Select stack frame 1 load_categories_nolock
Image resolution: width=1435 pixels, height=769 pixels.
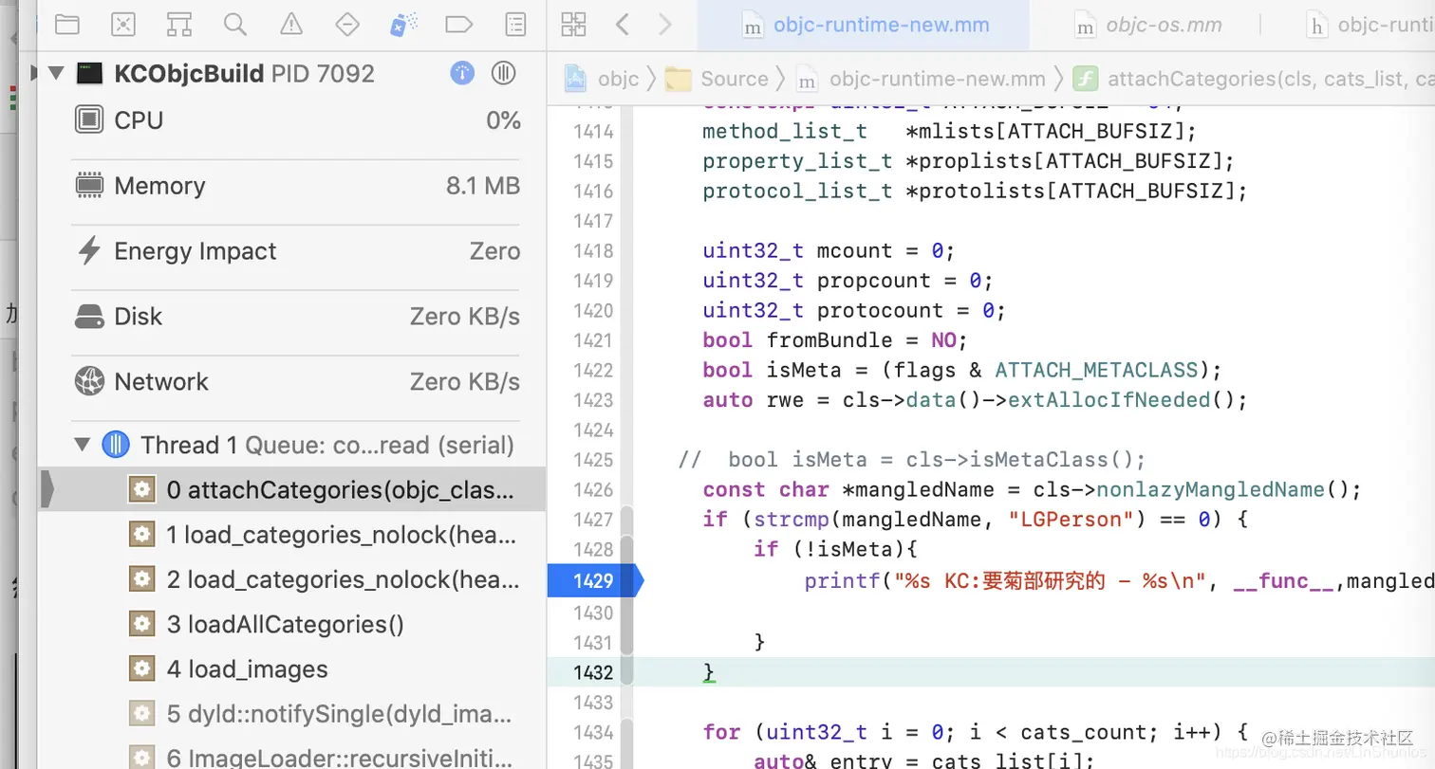(292, 535)
